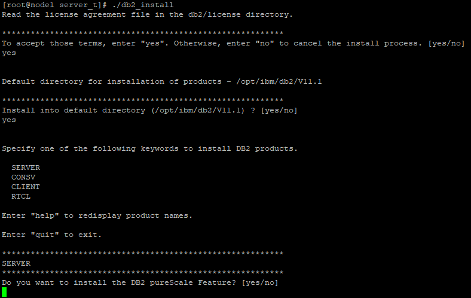Click the pureScale Feature question line
Viewport: 471px width, 298px height.
(x=120, y=282)
